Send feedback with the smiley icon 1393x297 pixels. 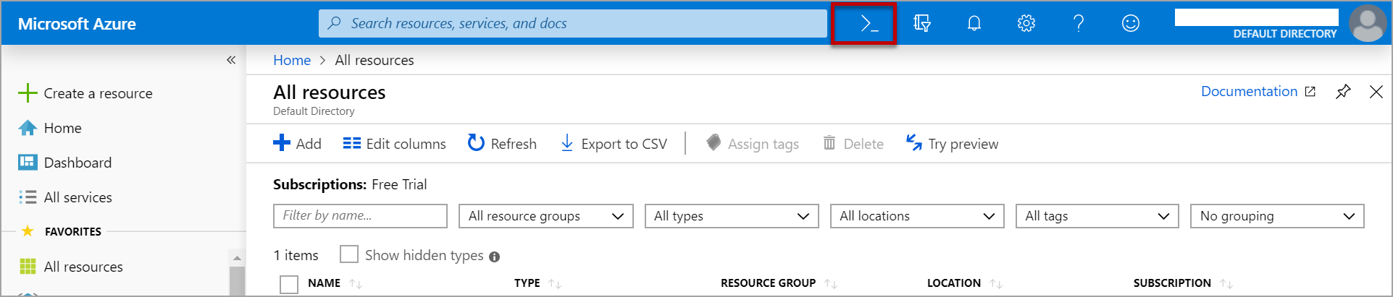(x=1130, y=24)
